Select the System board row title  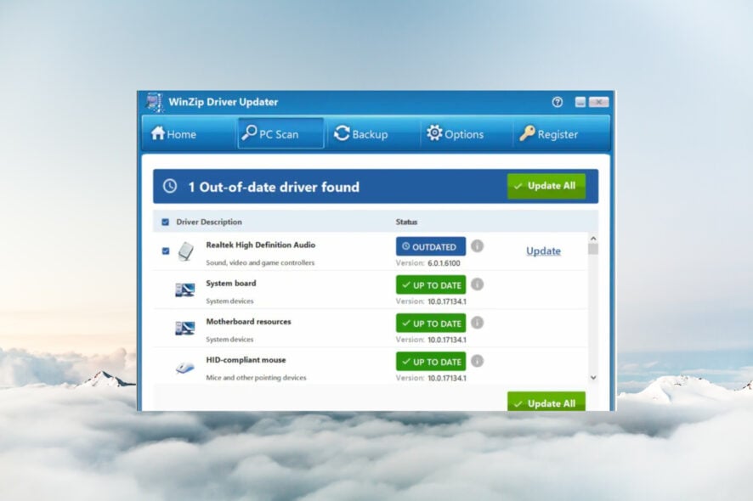[x=231, y=283]
